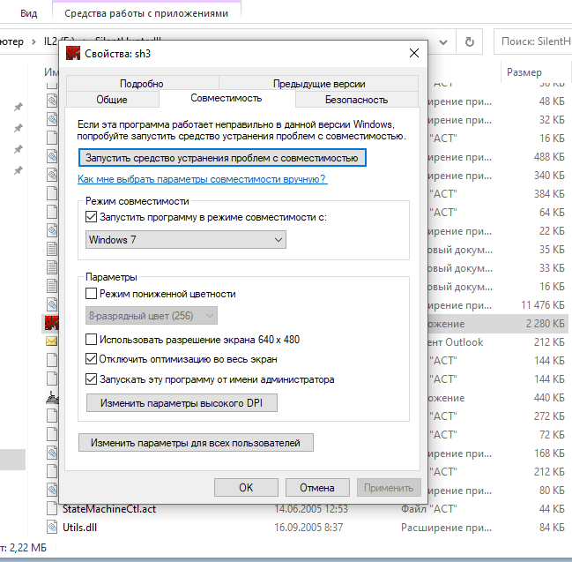Click the third pin icon in quick access
The width and height of the screenshot is (572, 562).
[18, 149]
